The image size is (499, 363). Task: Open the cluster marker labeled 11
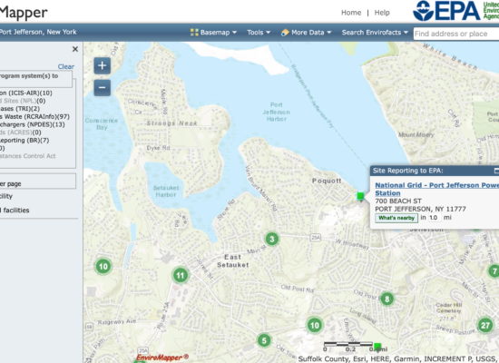[181, 276]
